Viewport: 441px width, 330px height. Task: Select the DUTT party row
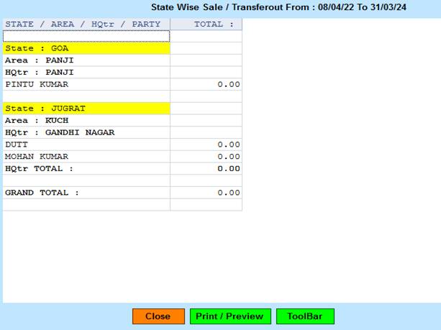(86, 145)
